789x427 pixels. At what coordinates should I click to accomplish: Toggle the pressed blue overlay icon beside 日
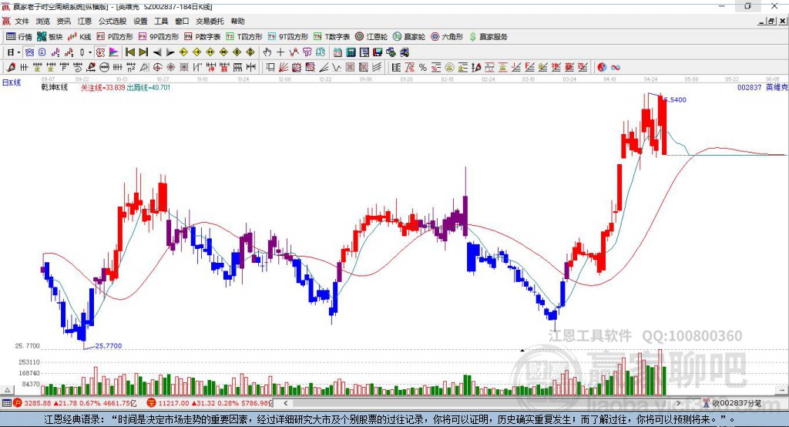click(30, 52)
